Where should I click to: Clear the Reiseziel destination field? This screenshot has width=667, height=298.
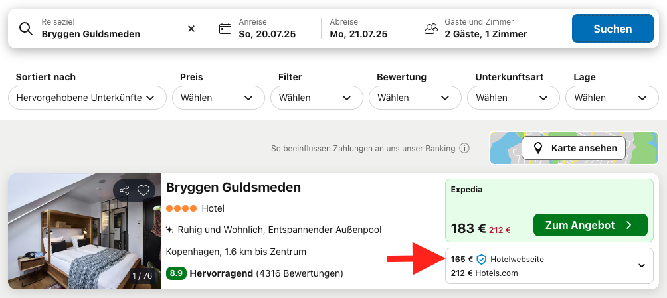[191, 29]
